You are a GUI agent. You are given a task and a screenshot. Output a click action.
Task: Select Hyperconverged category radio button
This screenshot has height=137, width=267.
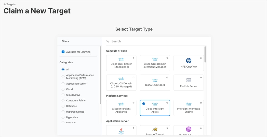[x=63, y=112]
